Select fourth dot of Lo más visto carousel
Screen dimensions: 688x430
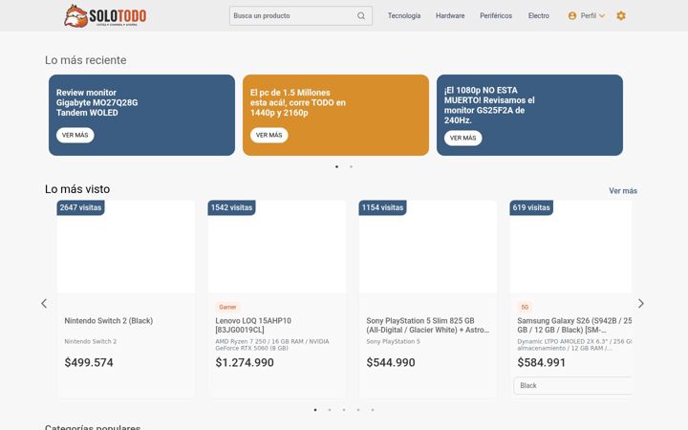coord(358,410)
